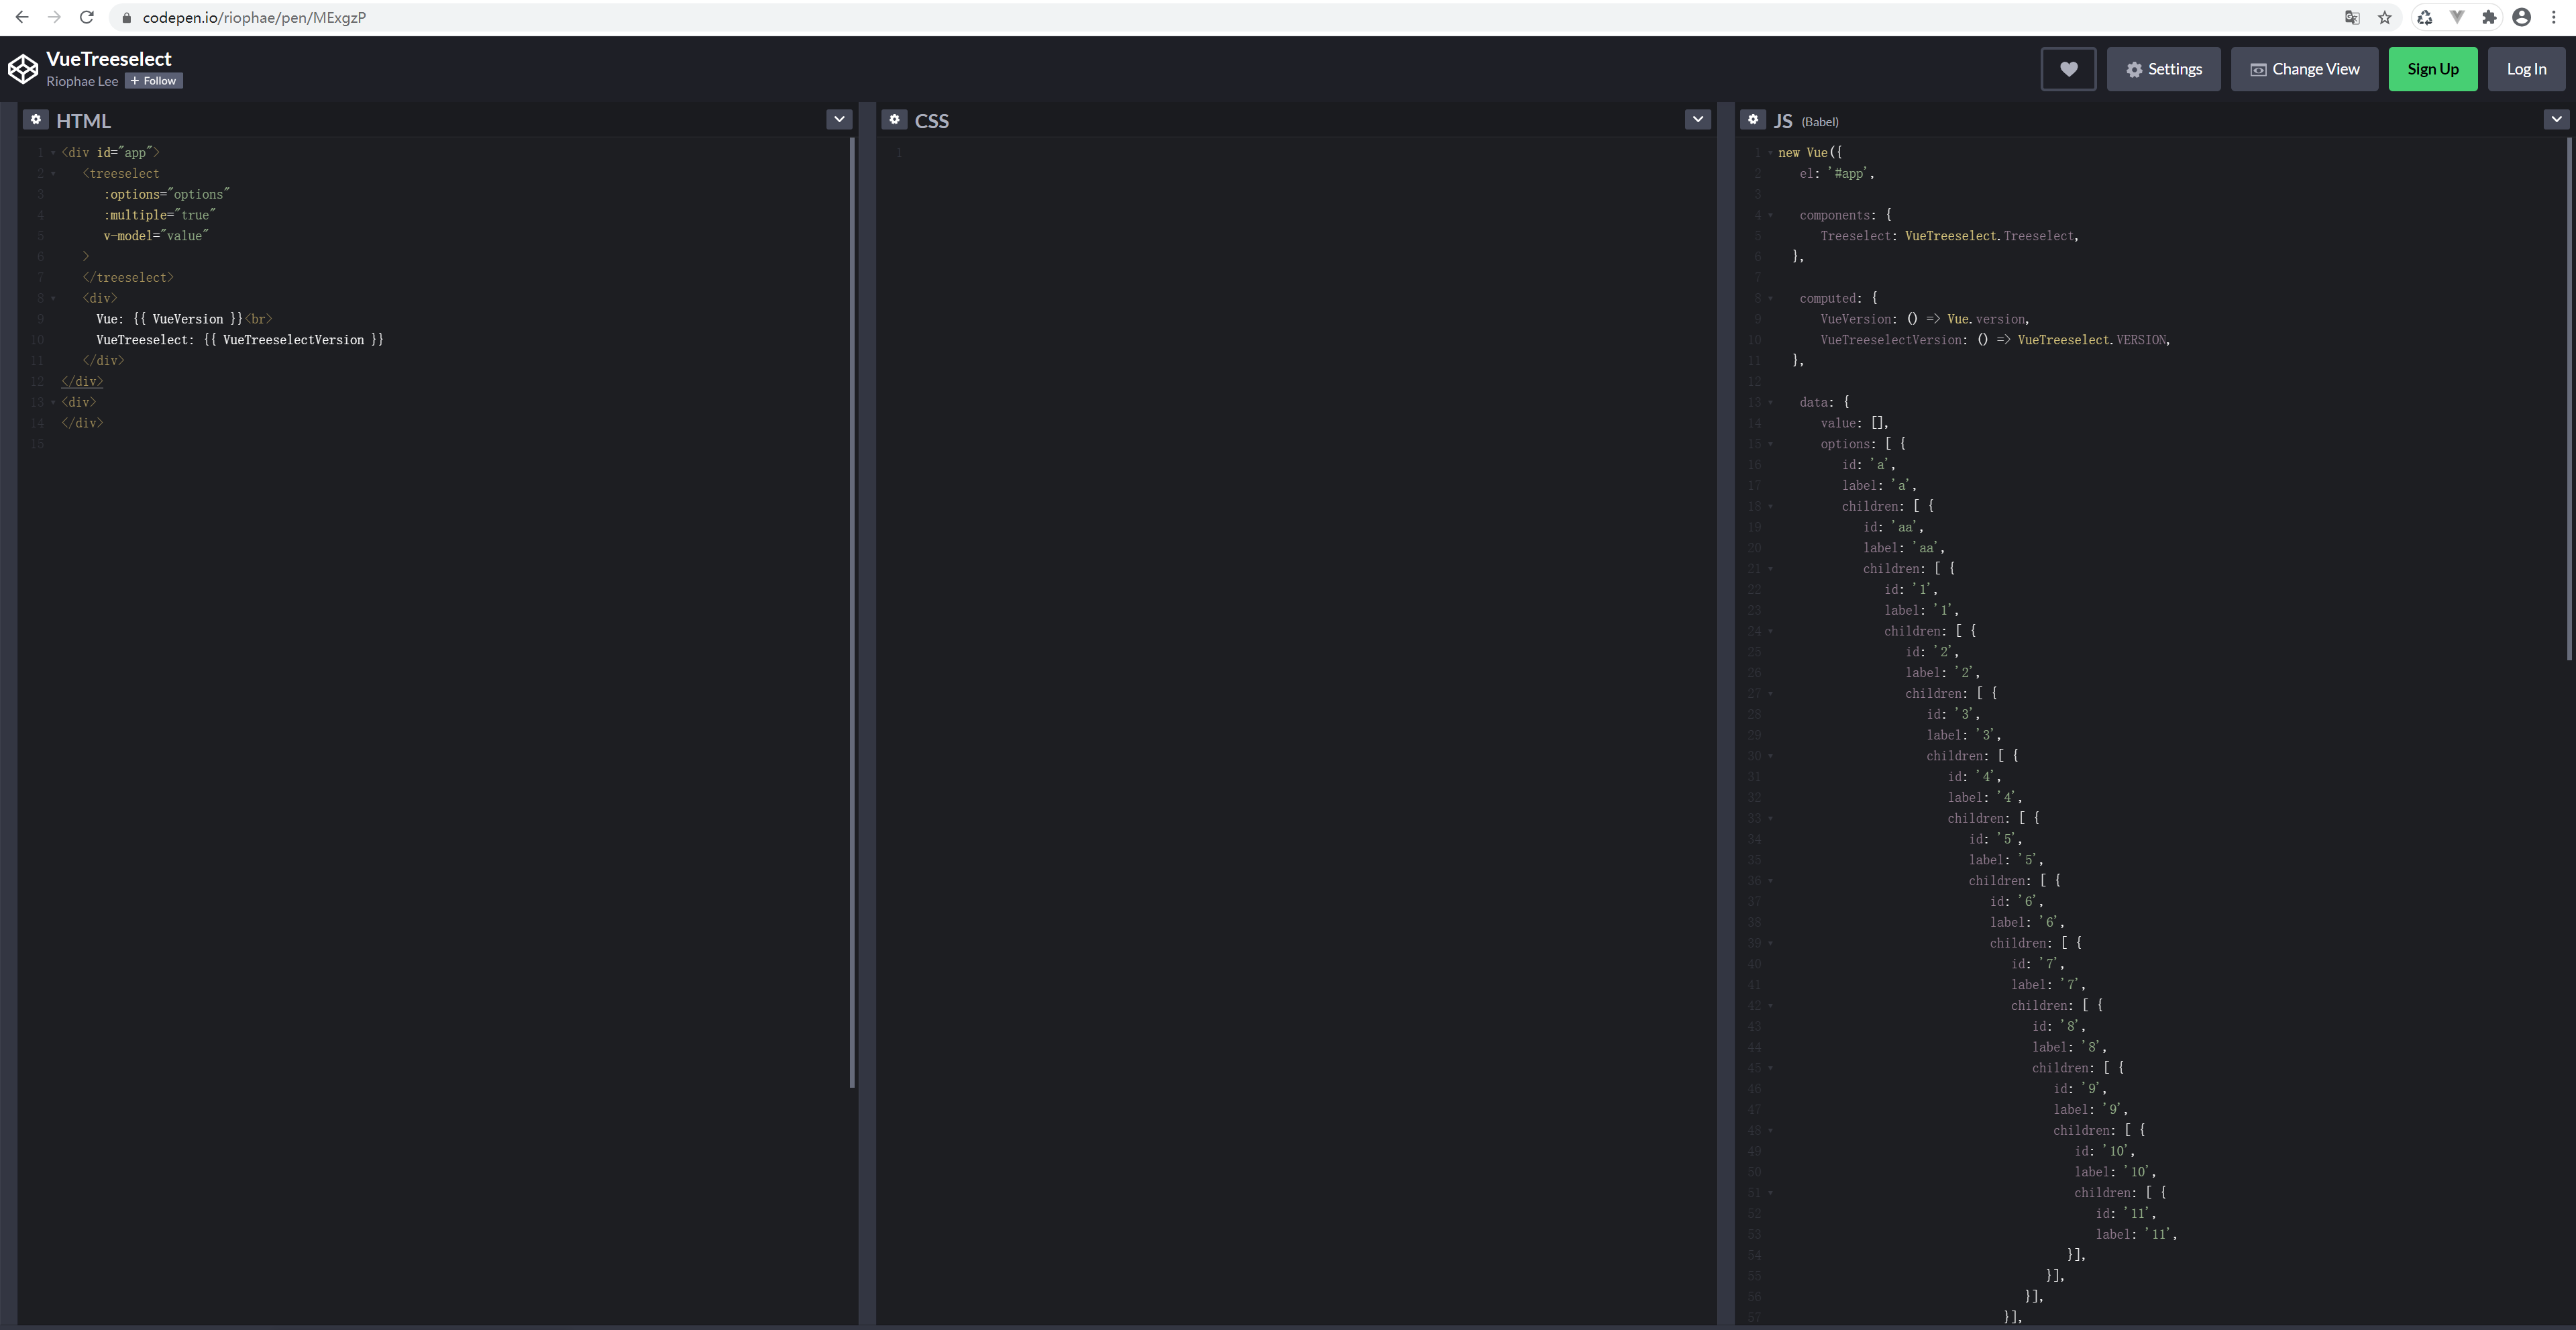Viewport: 2576px width, 1330px height.
Task: Click the translate page icon in address bar
Action: (x=2353, y=17)
